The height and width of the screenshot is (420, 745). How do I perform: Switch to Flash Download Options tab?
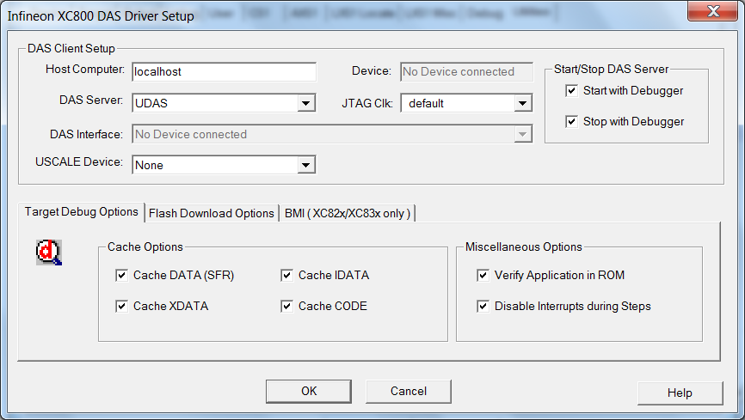pyautogui.click(x=212, y=213)
